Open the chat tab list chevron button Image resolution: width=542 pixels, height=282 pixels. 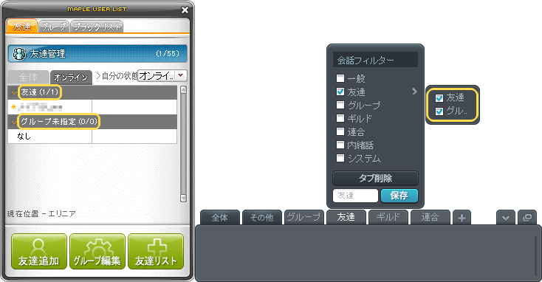click(506, 218)
